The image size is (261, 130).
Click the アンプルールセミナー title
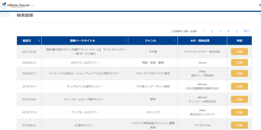pos(85,112)
